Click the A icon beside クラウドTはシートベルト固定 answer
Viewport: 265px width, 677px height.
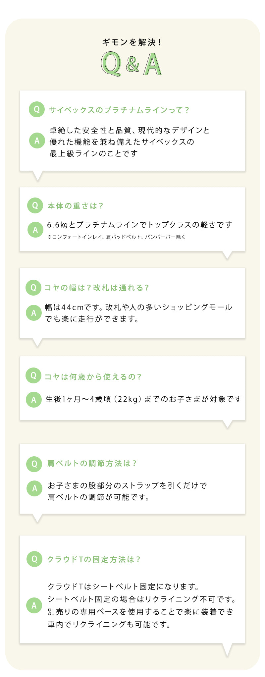coord(34,605)
